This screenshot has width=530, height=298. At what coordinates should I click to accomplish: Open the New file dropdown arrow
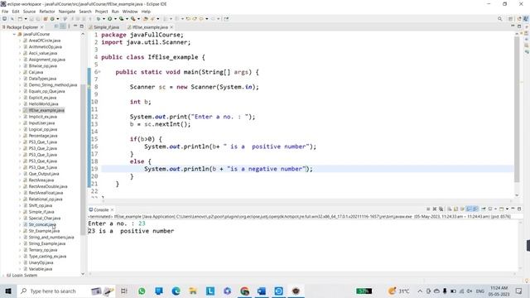(26, 18)
